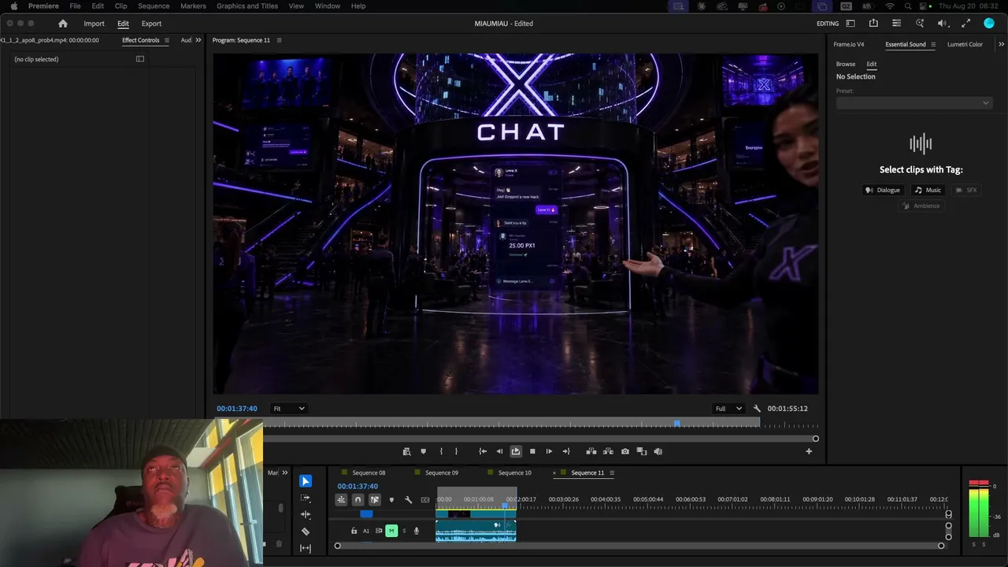Tag clips as Music
The height and width of the screenshot is (567, 1008).
coord(928,190)
